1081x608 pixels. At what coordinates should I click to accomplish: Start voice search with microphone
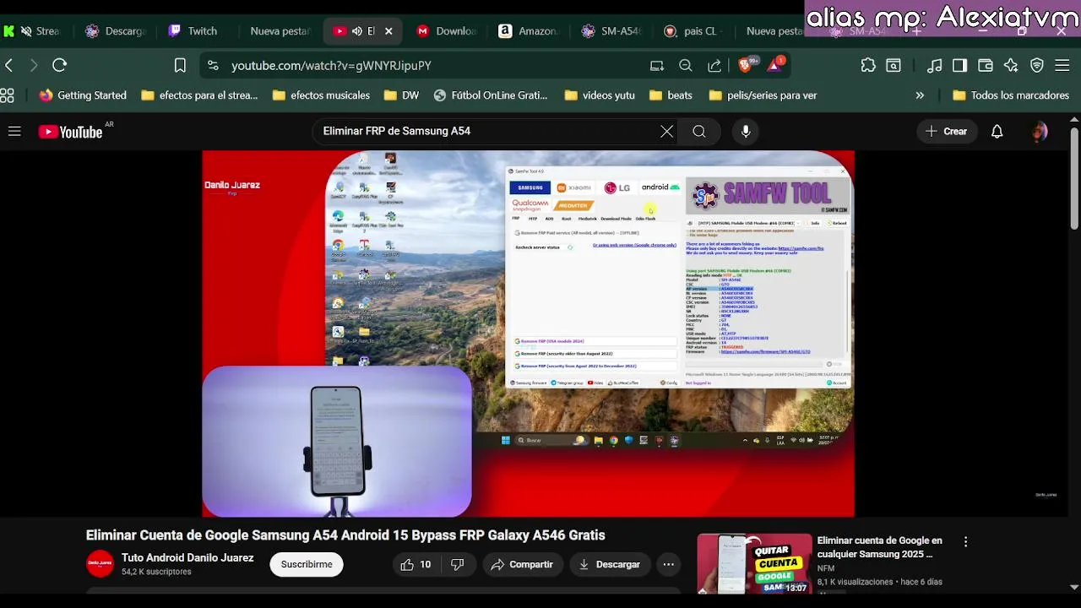pyautogui.click(x=745, y=131)
